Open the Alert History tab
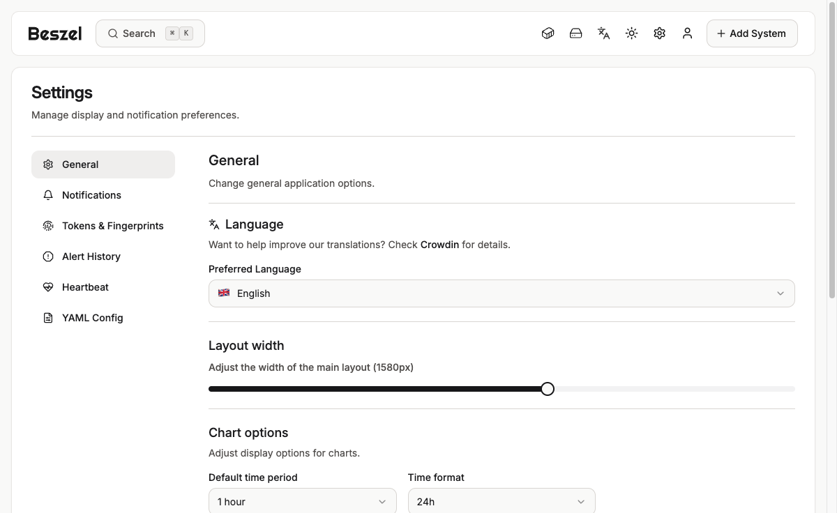The width and height of the screenshot is (837, 513). [103, 256]
